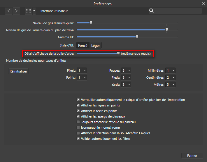Click the Fermer button

pyautogui.click(x=192, y=156)
